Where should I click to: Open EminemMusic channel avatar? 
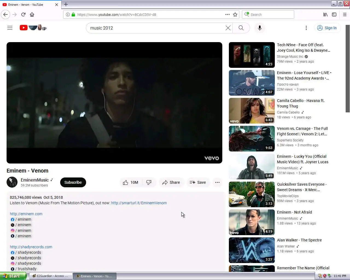[x=12, y=182]
